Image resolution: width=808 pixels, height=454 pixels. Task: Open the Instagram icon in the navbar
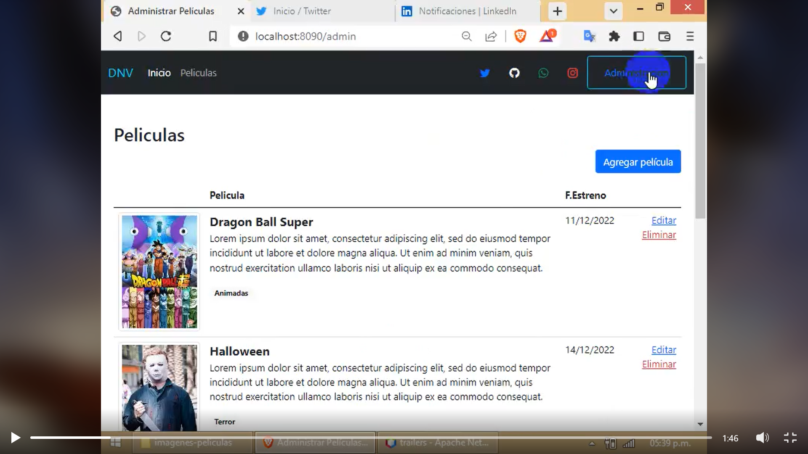pyautogui.click(x=572, y=73)
